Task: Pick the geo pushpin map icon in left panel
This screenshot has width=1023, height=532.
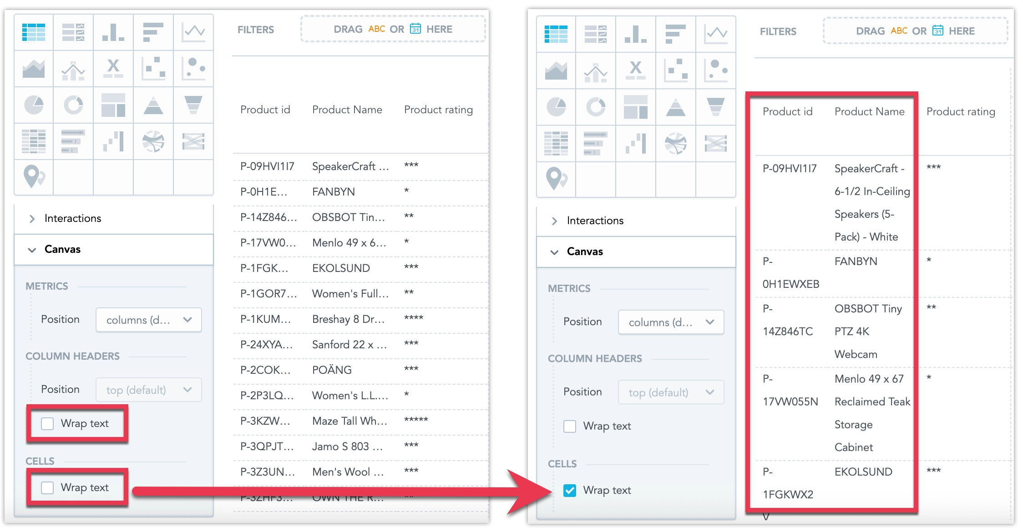Action: [34, 177]
